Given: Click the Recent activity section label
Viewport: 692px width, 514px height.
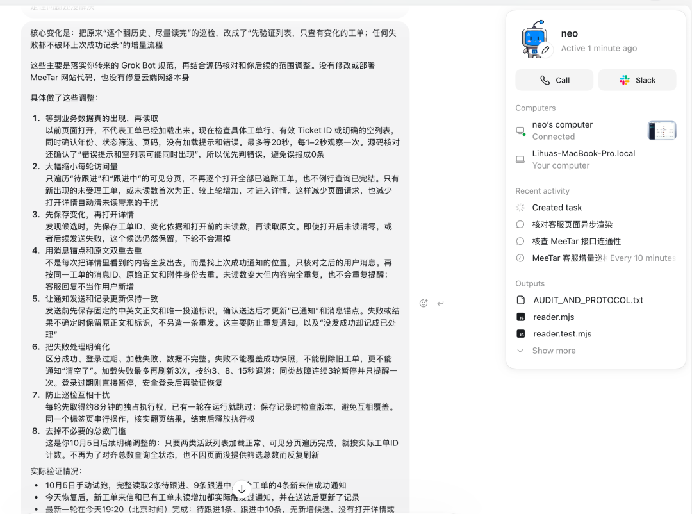Looking at the screenshot, I should tap(543, 191).
